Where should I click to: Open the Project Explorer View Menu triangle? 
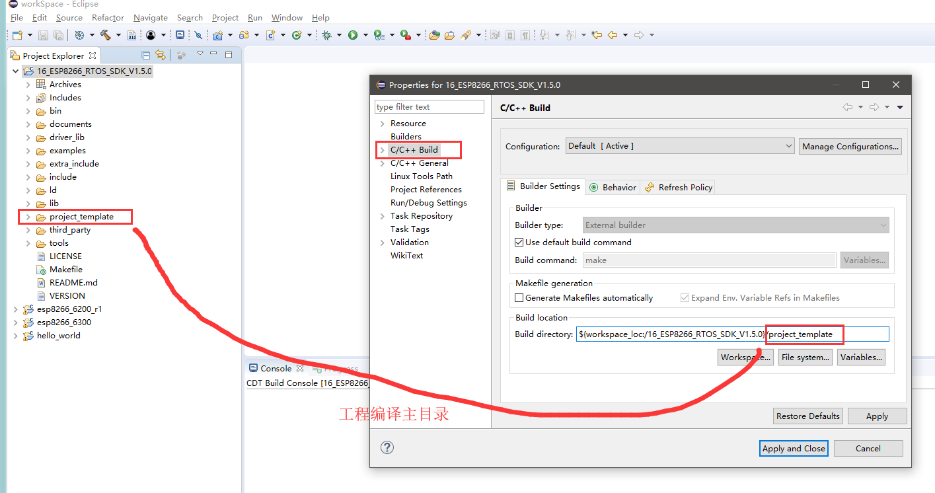tap(200, 54)
